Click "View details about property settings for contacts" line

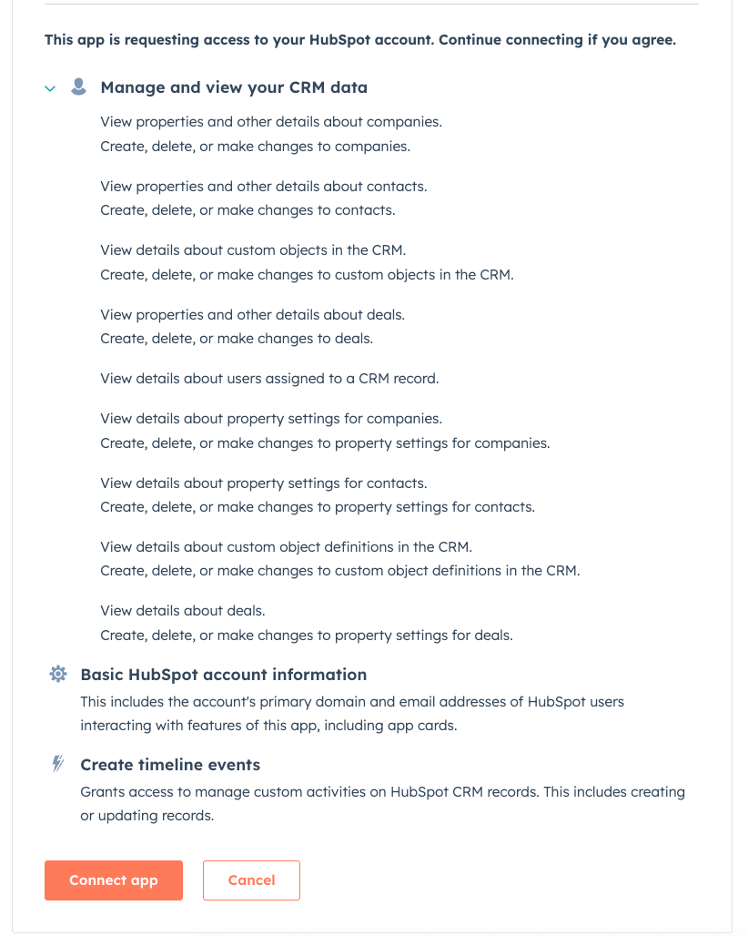click(x=264, y=483)
